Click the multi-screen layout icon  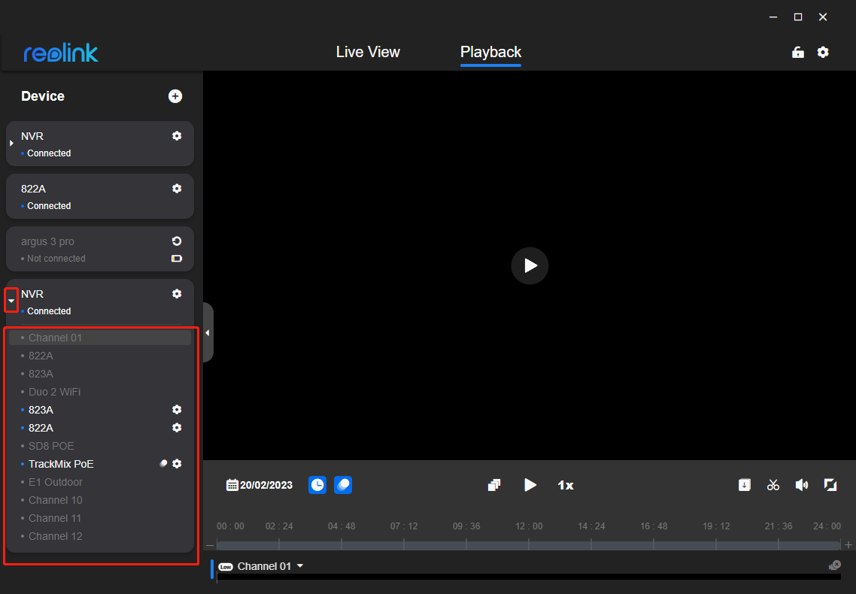click(x=495, y=485)
